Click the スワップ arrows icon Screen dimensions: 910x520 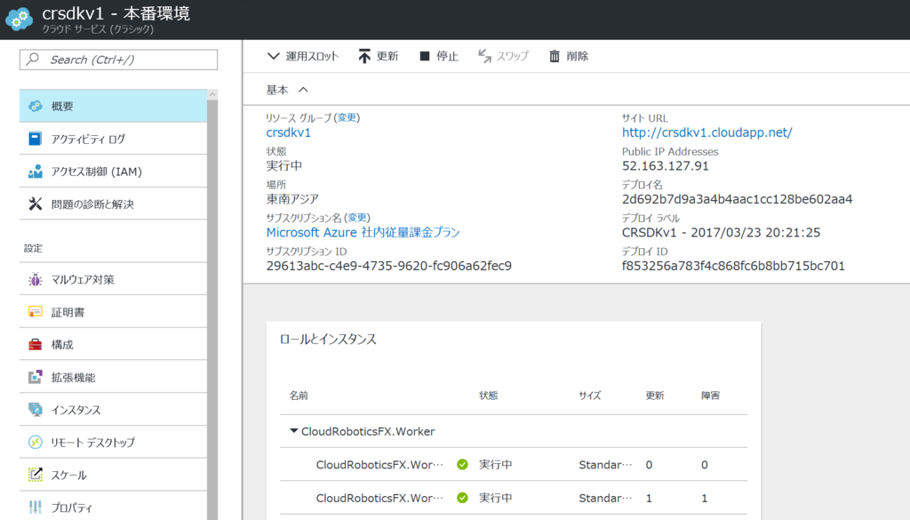484,56
